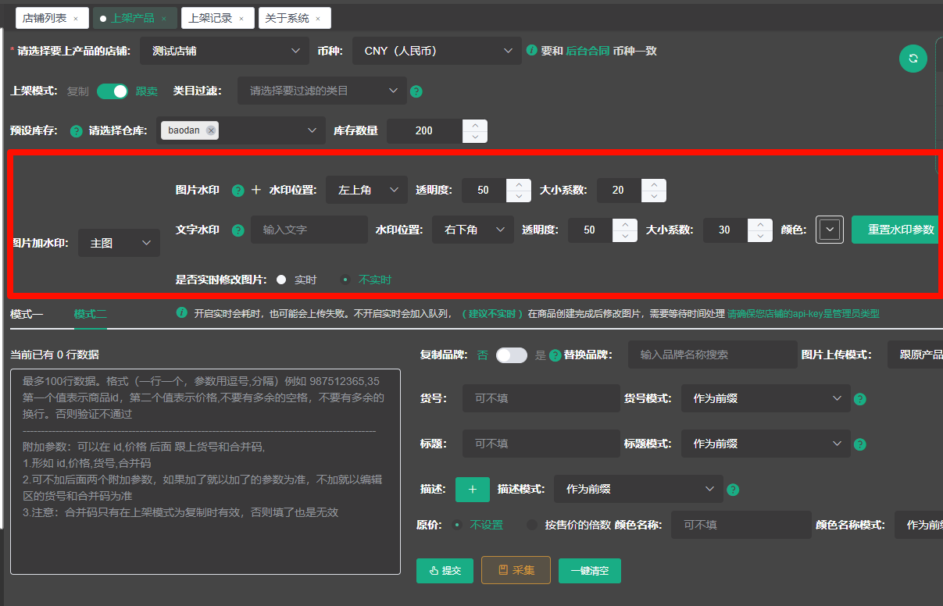Click help icon beside 预设库存 label
Viewport: 943px width, 606px height.
(76, 131)
